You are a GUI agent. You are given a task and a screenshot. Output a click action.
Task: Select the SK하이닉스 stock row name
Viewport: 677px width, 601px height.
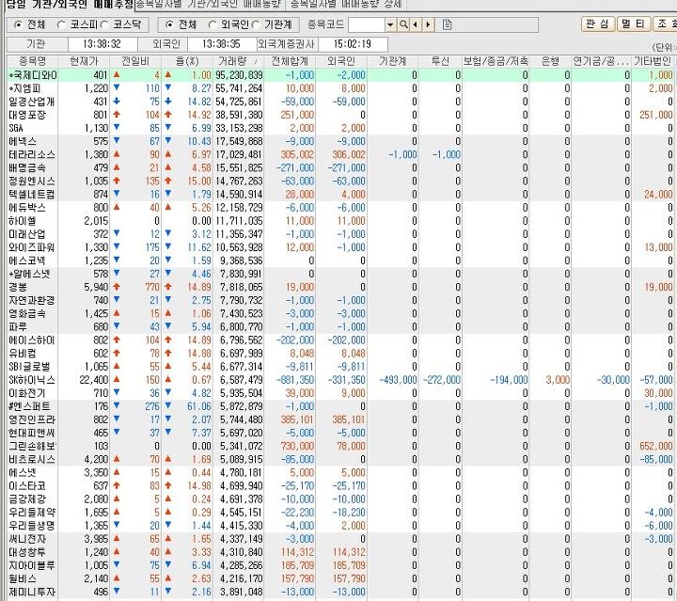(32, 380)
